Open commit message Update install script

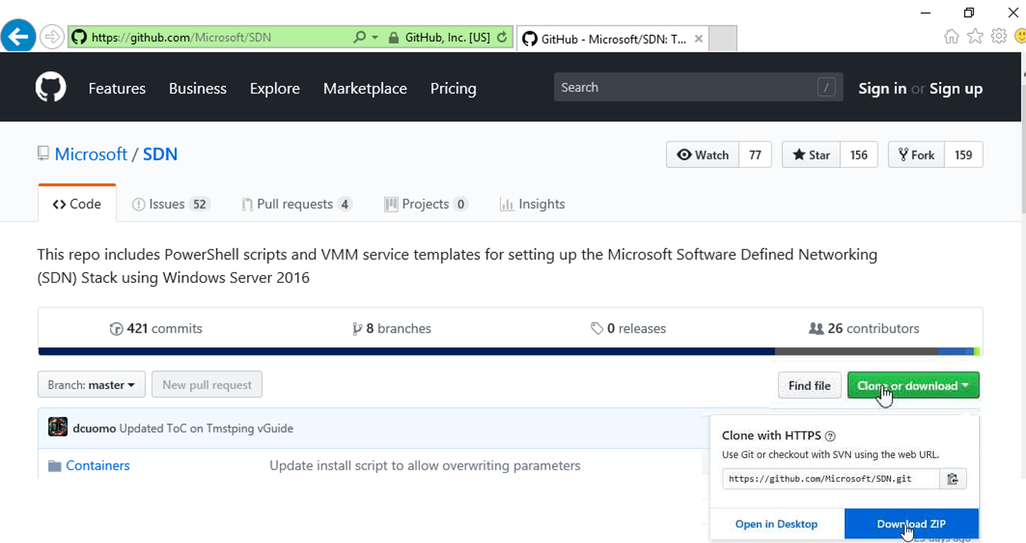point(424,465)
